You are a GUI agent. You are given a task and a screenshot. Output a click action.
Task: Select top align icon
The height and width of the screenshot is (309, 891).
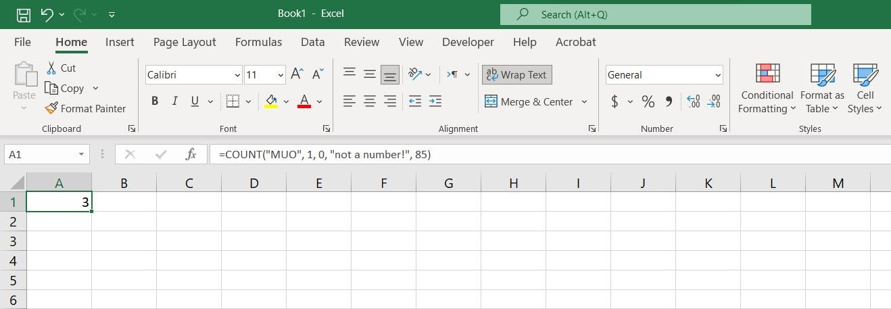point(350,74)
